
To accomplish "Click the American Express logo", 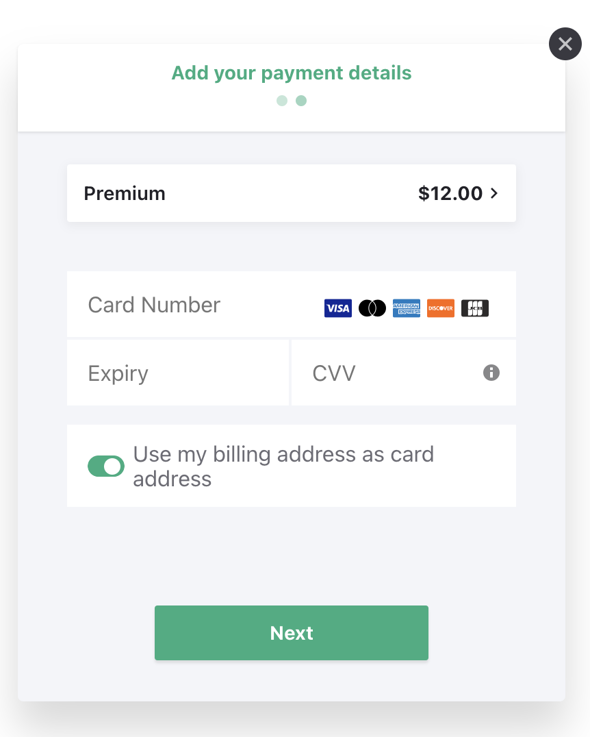I will click(x=407, y=308).
